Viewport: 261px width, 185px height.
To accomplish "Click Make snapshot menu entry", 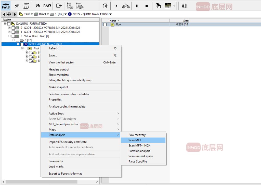I will (x=58, y=87).
